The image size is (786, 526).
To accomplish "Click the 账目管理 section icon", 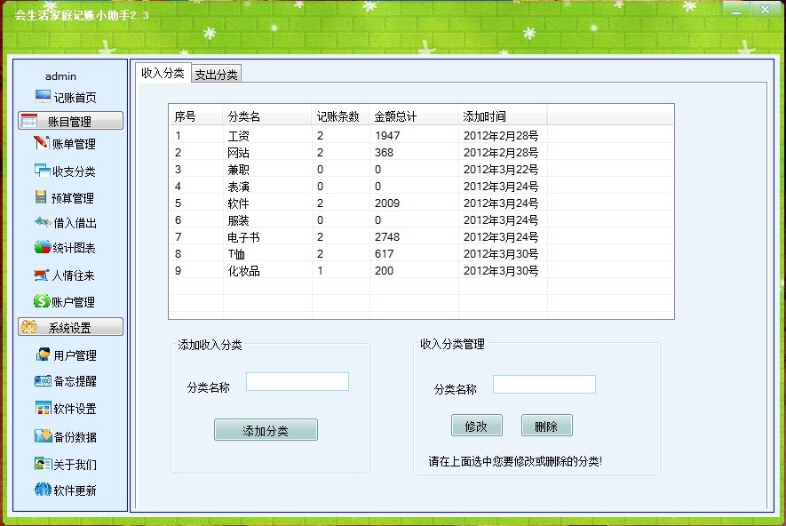I will 29,121.
